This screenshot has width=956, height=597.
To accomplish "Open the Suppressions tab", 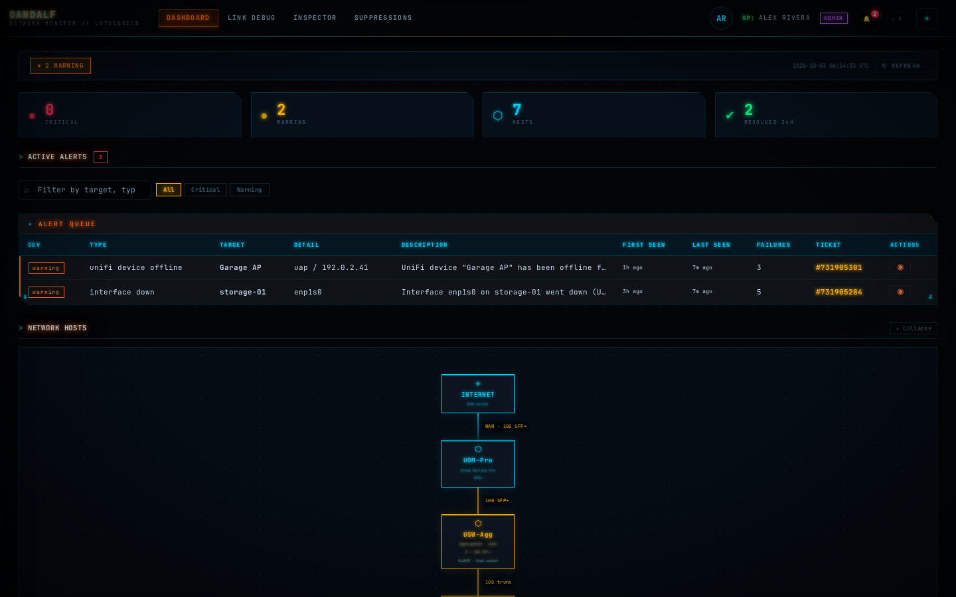I will 383,18.
